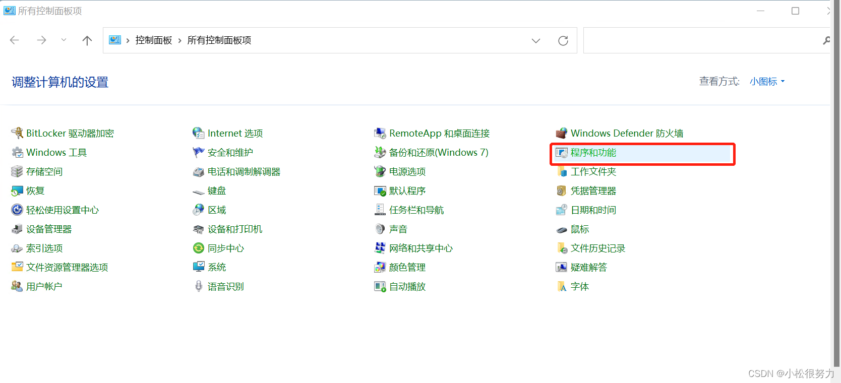Open the 键盘 keyboard icon

[x=199, y=191]
